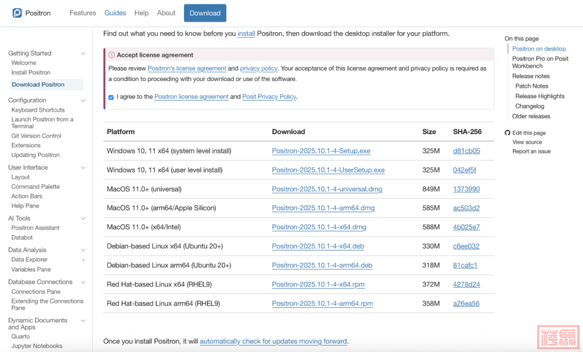Open the d81cb05 SHA-256 hash link

point(466,151)
